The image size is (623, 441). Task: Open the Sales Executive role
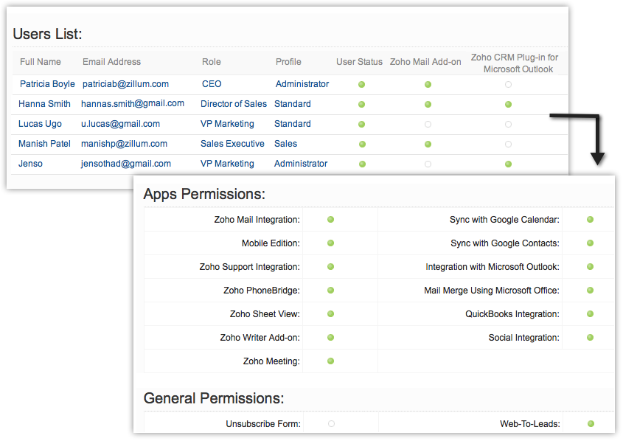232,144
